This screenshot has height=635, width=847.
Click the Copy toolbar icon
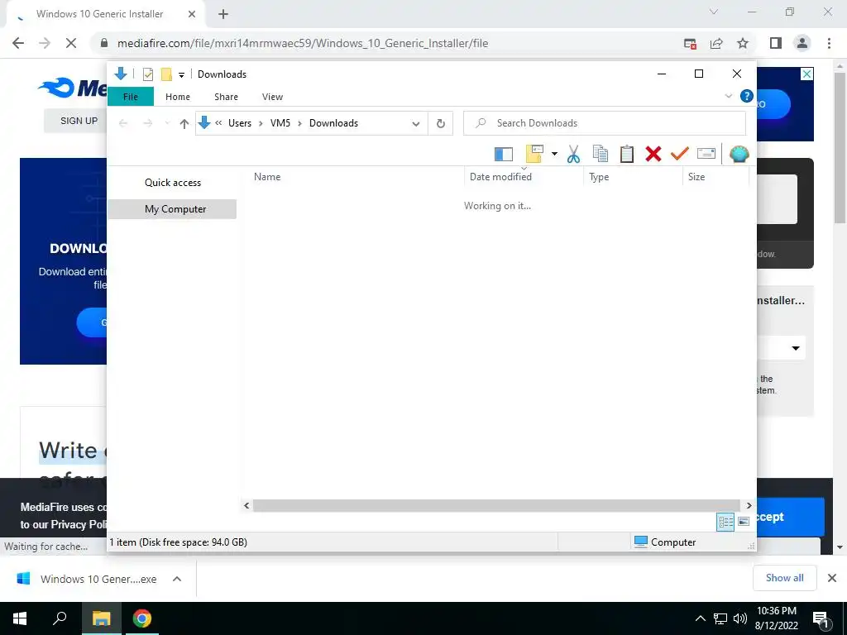[x=601, y=154]
